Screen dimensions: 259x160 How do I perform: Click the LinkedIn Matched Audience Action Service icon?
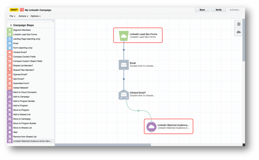(x=10, y=141)
